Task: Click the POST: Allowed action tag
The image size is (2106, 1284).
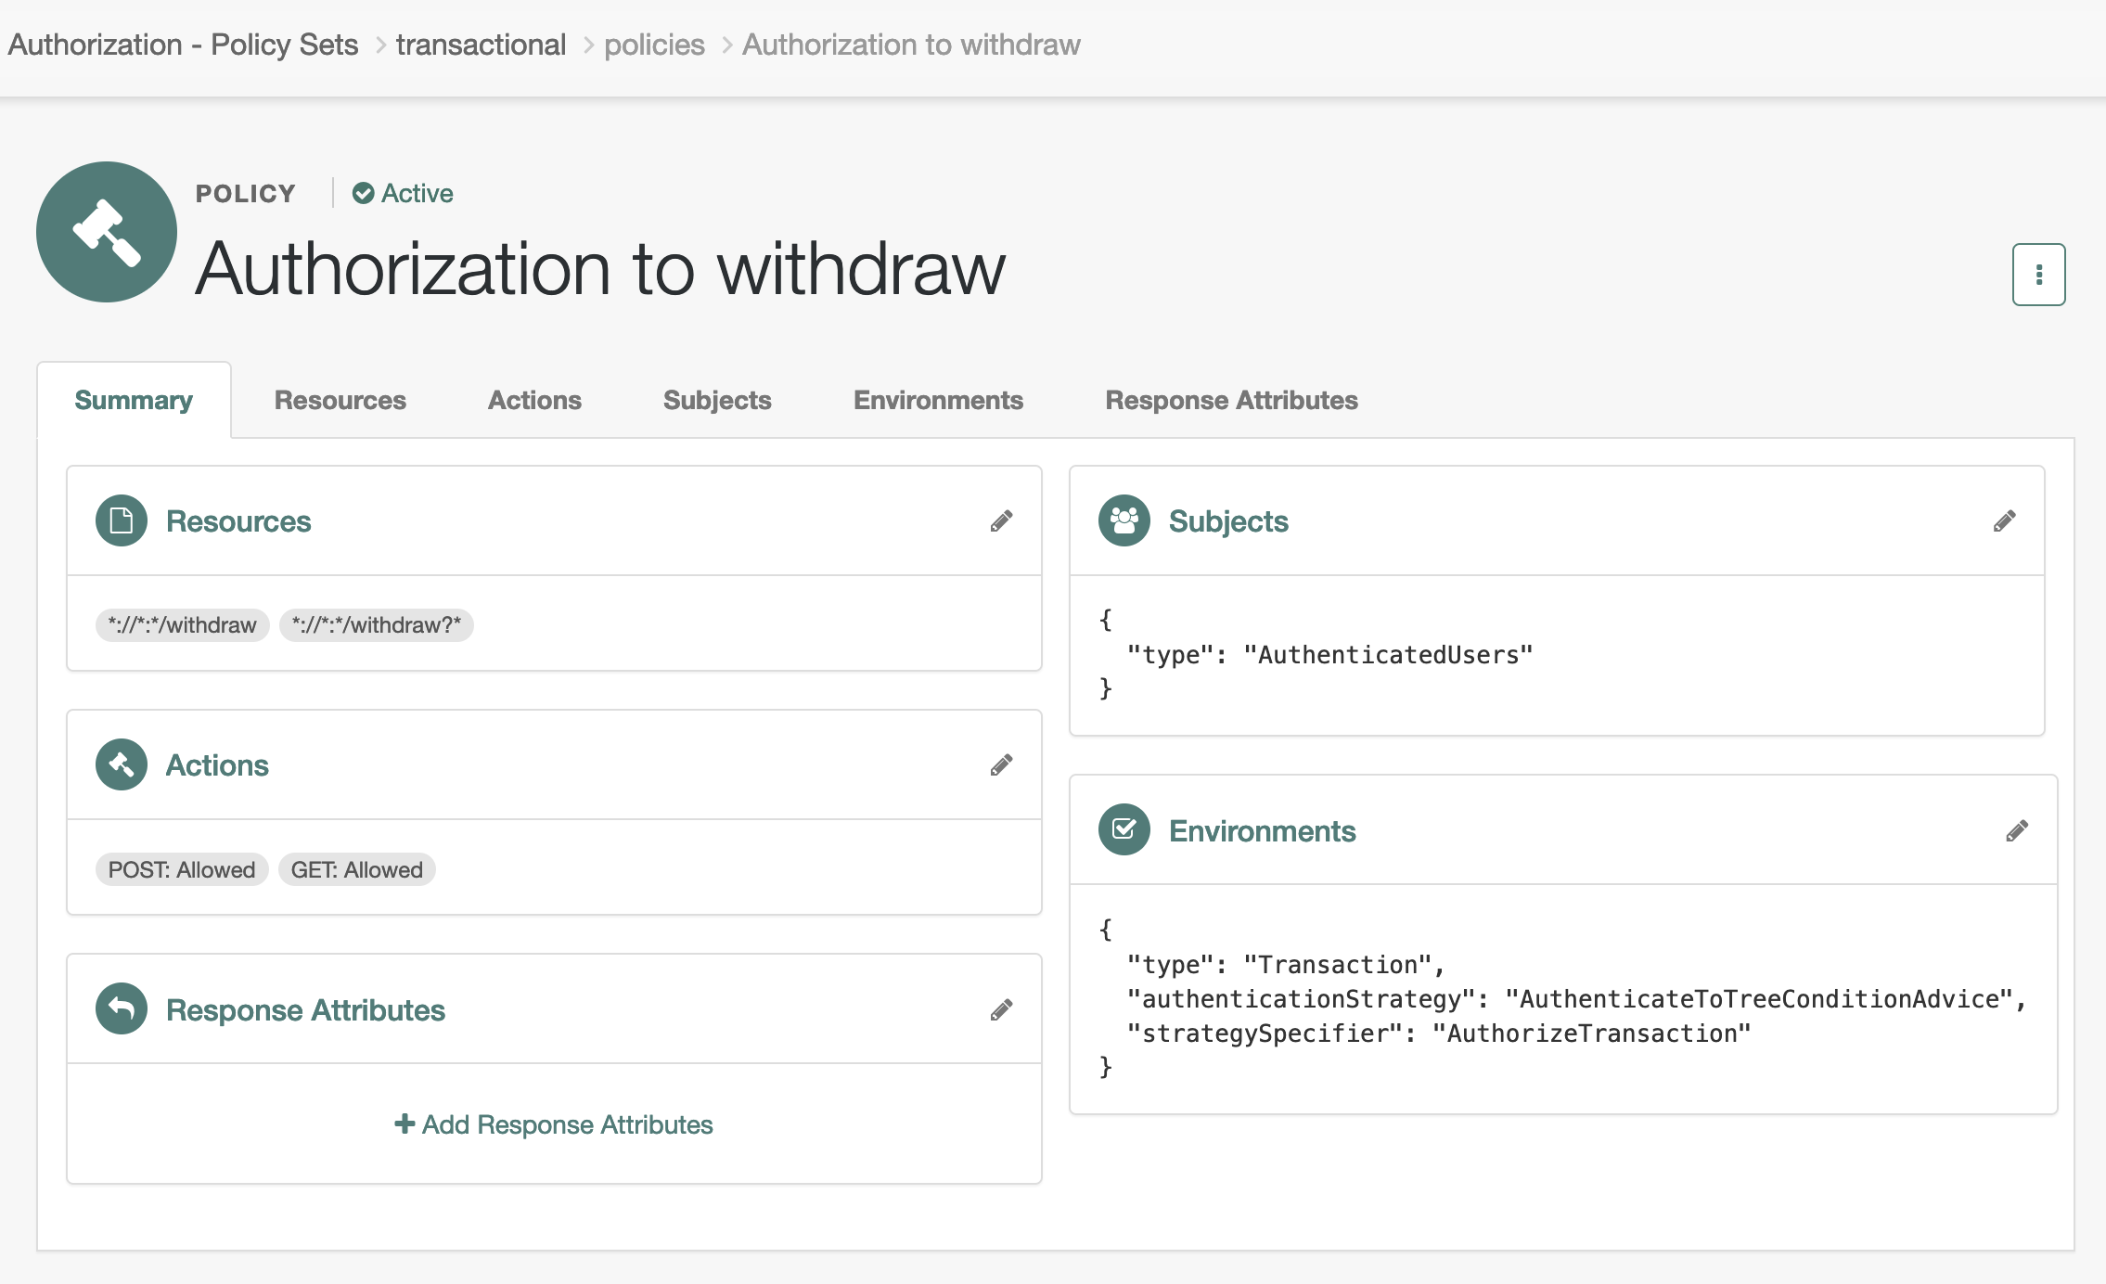Action: coord(182,870)
